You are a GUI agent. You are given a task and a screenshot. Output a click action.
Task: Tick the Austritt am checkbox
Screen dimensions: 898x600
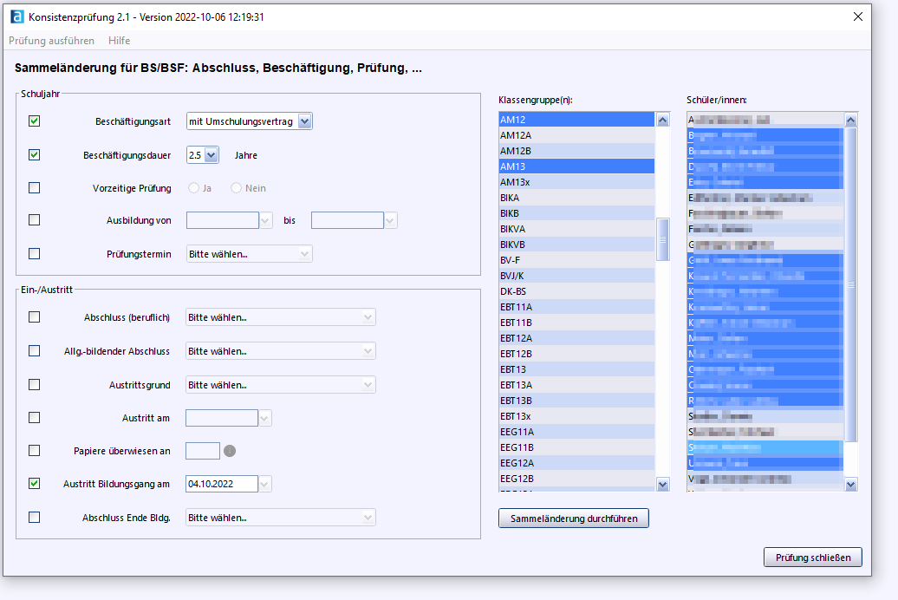pos(35,418)
